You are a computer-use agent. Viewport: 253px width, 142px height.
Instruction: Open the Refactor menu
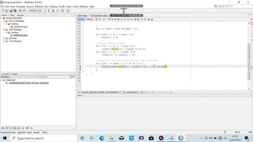[x=39, y=6]
